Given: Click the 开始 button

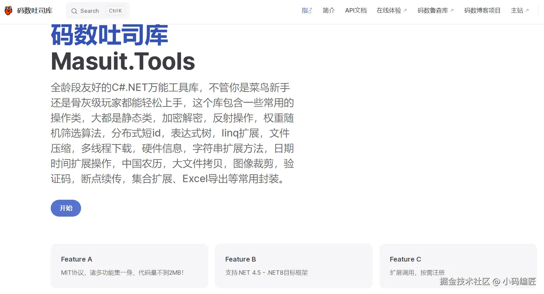Looking at the screenshot, I should tap(66, 208).
